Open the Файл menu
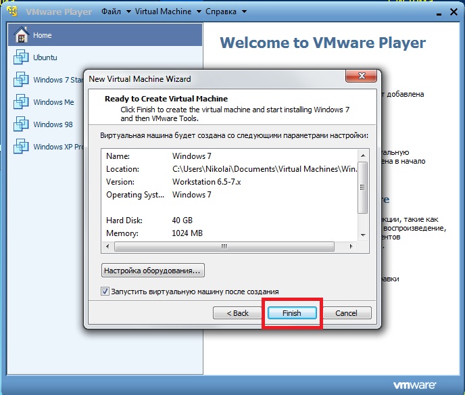465x395 pixels. coord(112,11)
